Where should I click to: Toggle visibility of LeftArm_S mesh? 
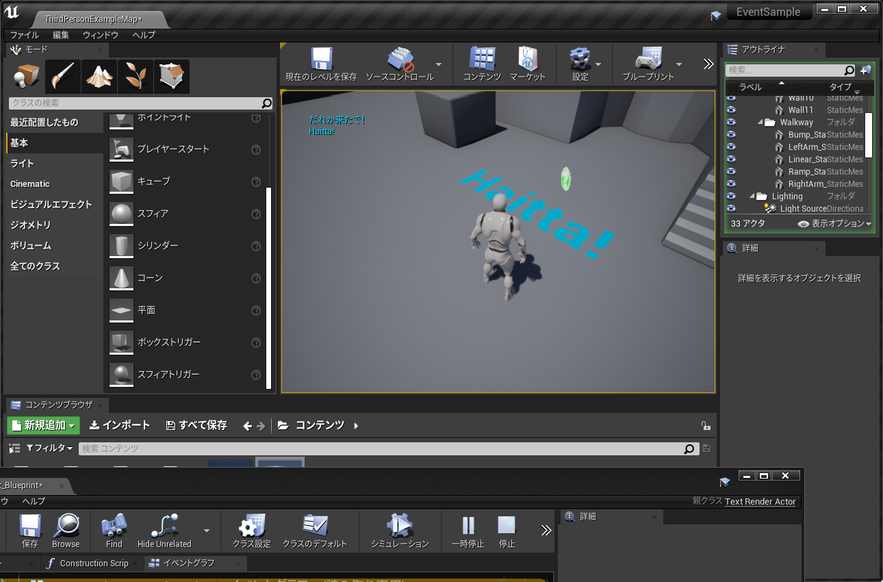731,147
